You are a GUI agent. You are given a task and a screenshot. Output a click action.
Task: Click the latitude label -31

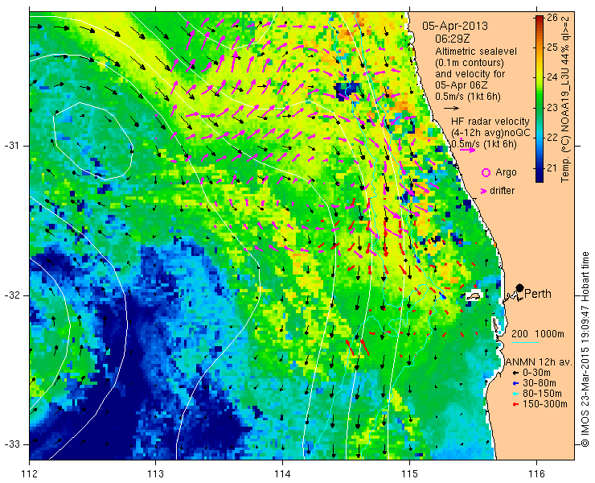point(12,146)
